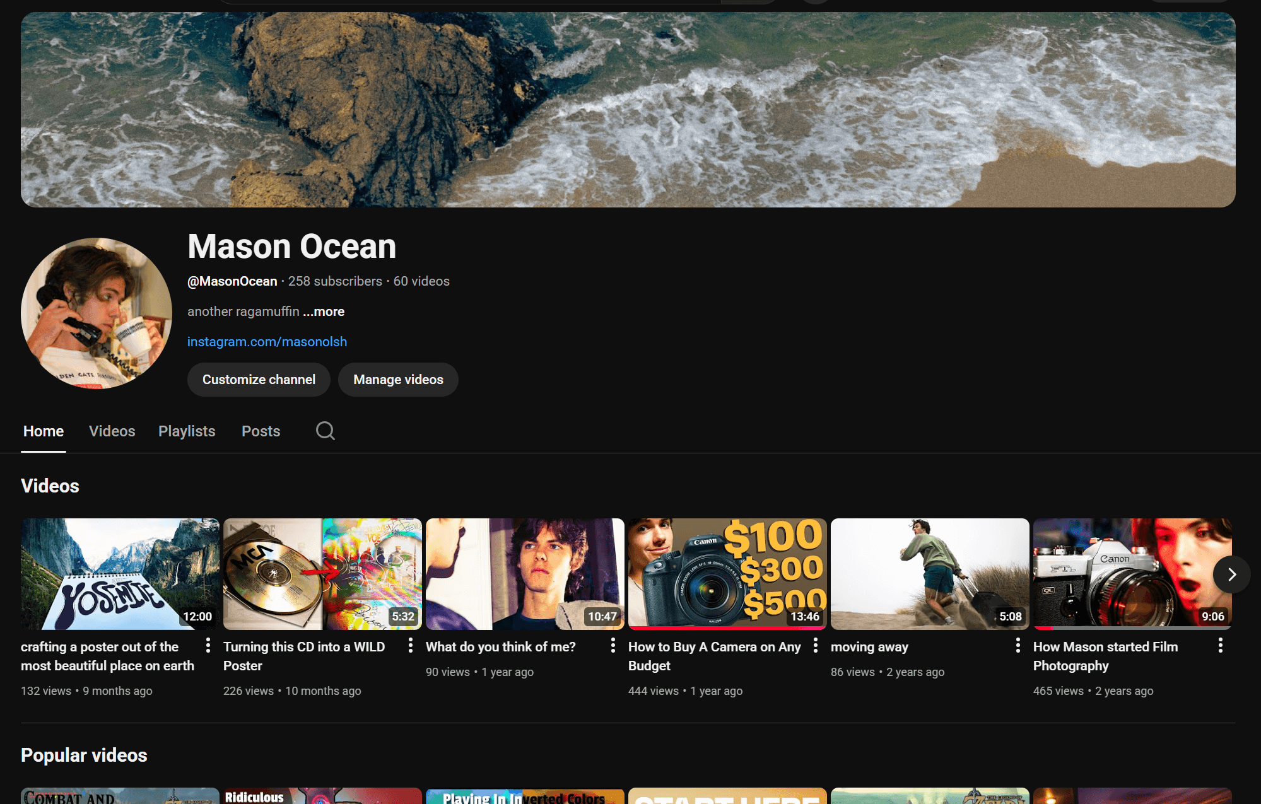Open the instagram.com/masonolsh link

[x=267, y=342]
